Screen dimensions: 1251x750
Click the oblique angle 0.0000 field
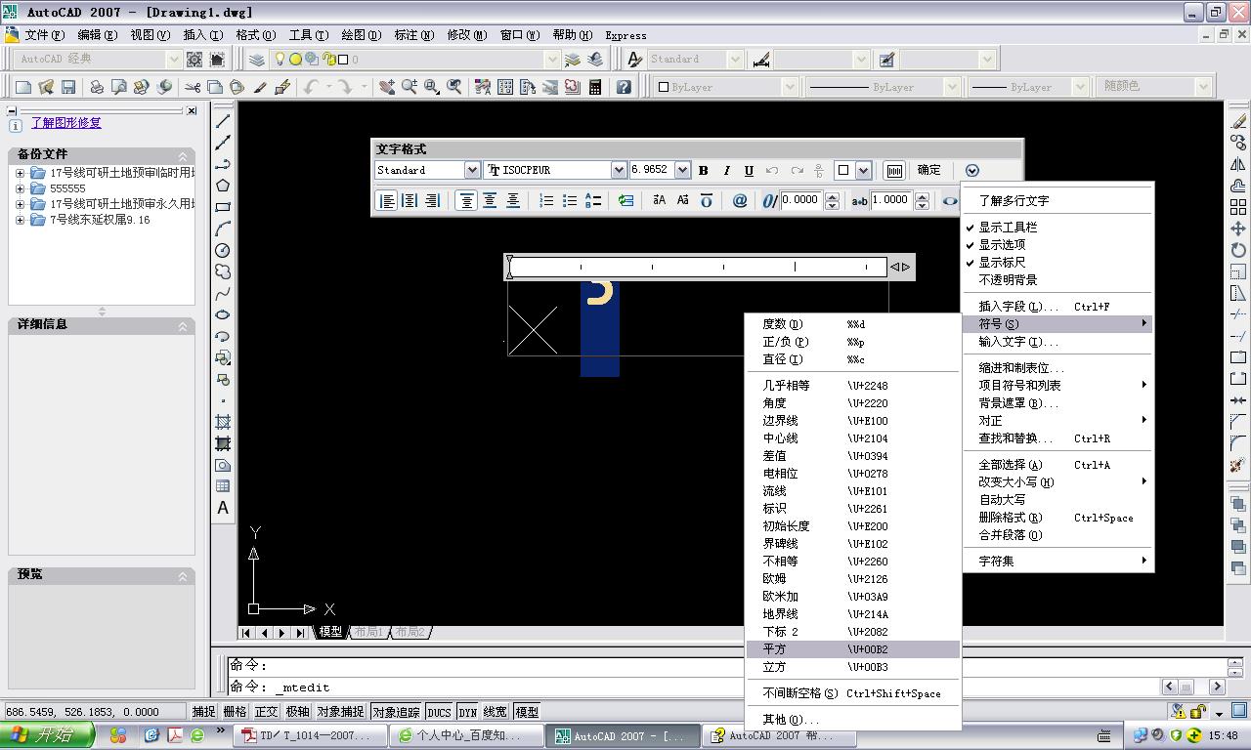click(x=801, y=200)
